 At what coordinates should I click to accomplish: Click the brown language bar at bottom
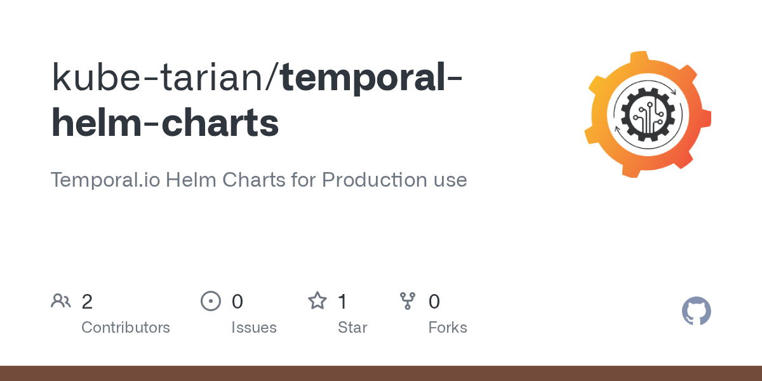pyautogui.click(x=381, y=373)
